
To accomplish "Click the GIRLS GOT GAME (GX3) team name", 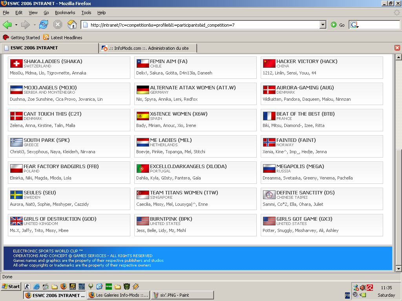I will click(304, 219).
